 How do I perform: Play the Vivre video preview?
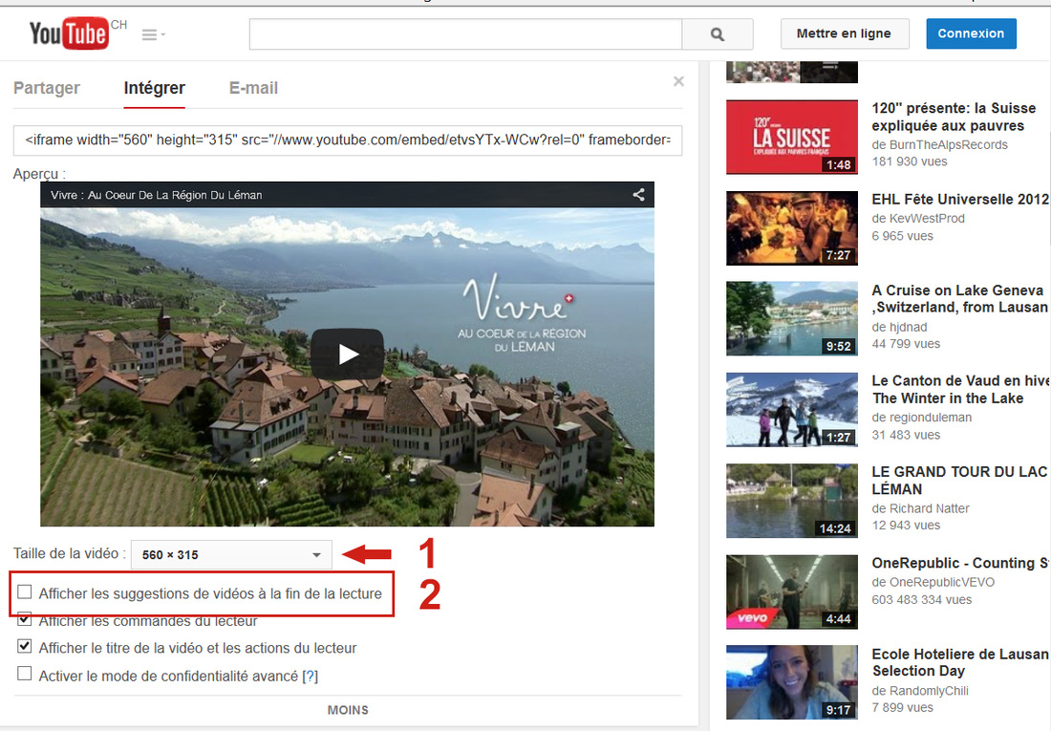[x=347, y=354]
